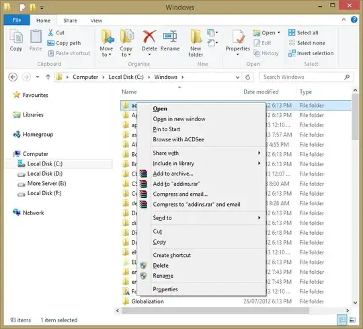Viewport: 363px width, 329px height.
Task: Select Homegroup in navigation pane
Action: 34,135
